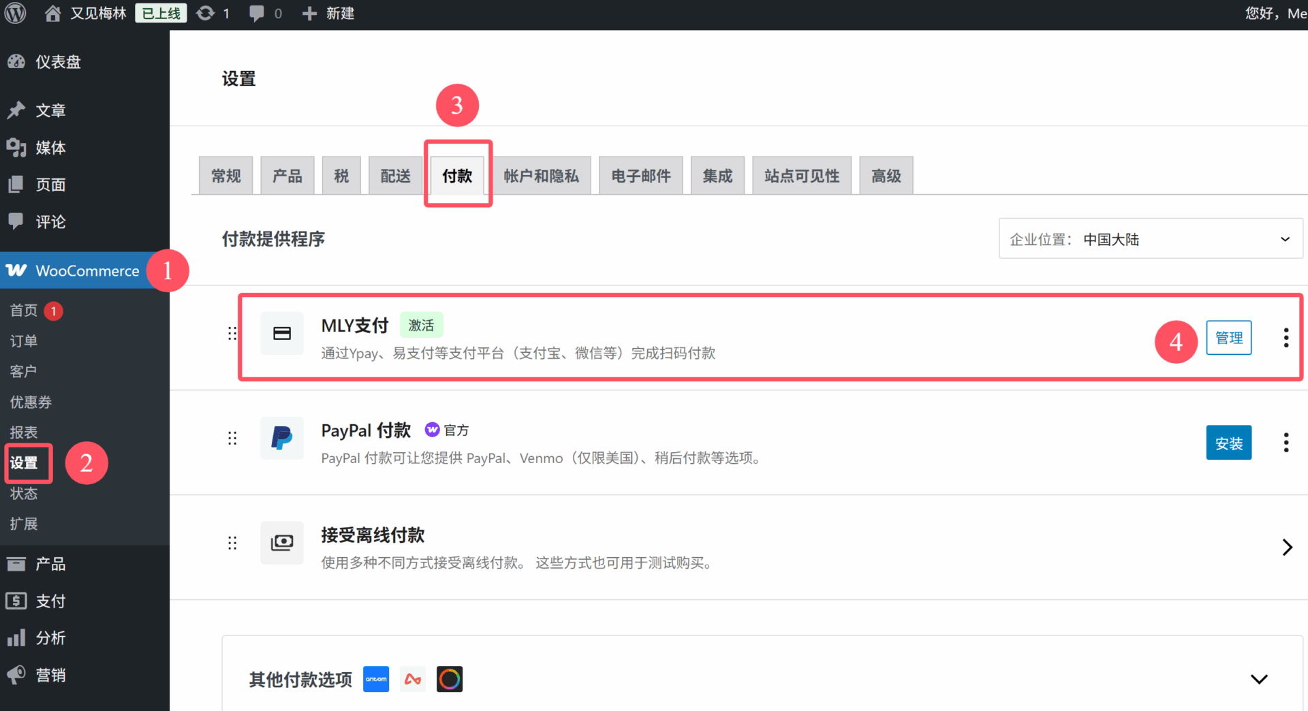Click the MLY支付 title text
Screen dimensions: 1308x711
click(355, 326)
